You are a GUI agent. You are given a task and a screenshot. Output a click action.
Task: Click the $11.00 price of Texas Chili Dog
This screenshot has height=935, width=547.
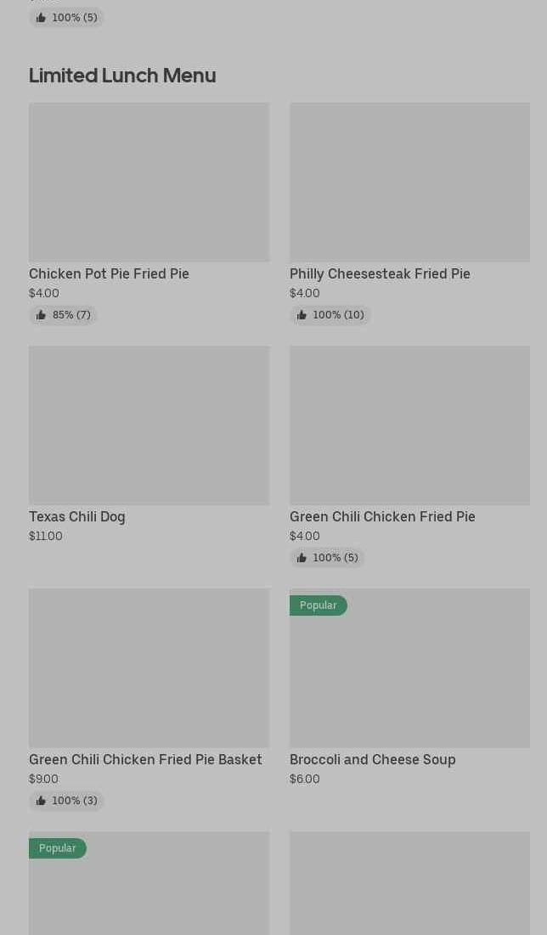click(46, 536)
